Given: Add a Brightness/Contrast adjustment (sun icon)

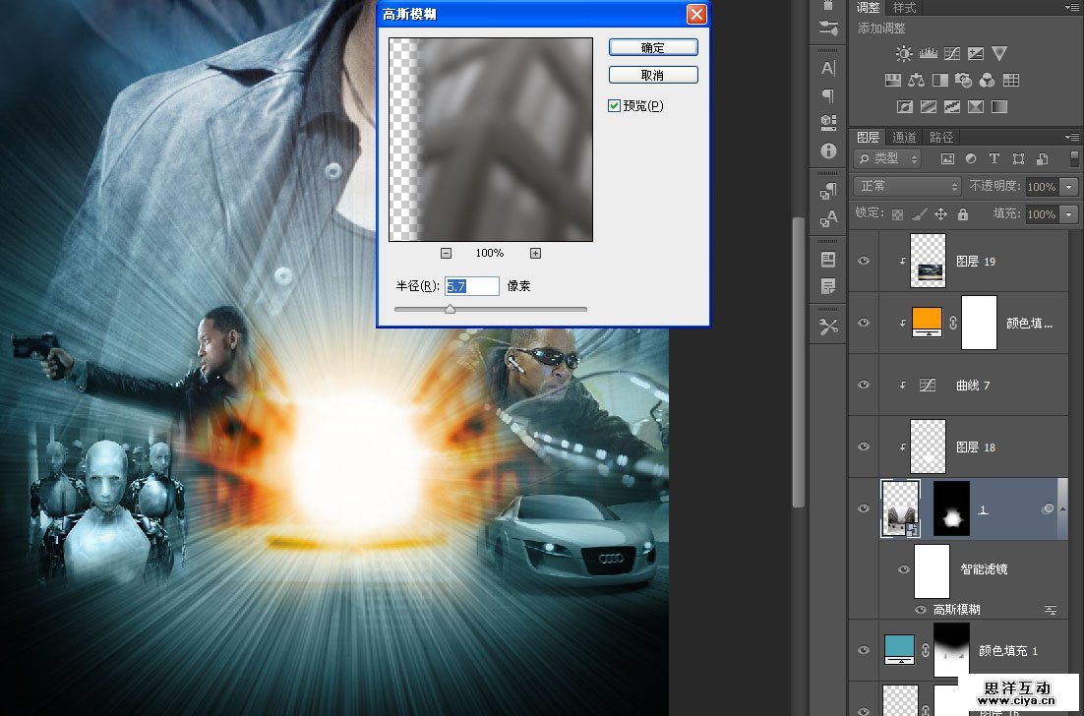Looking at the screenshot, I should [x=904, y=53].
